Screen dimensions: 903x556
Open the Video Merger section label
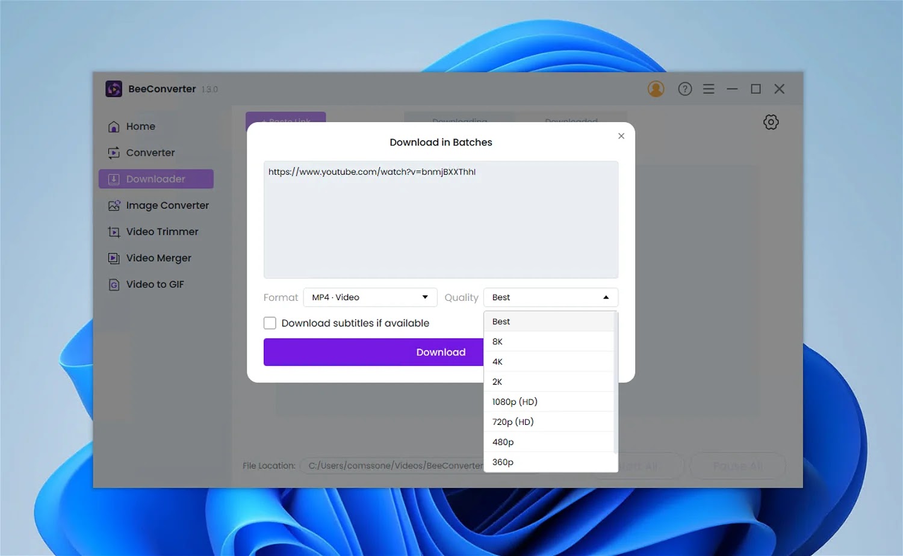(158, 258)
